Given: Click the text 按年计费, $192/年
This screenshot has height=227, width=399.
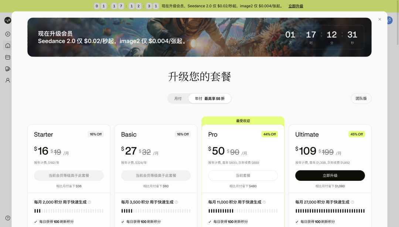Looking at the screenshot, I should click(47, 163).
